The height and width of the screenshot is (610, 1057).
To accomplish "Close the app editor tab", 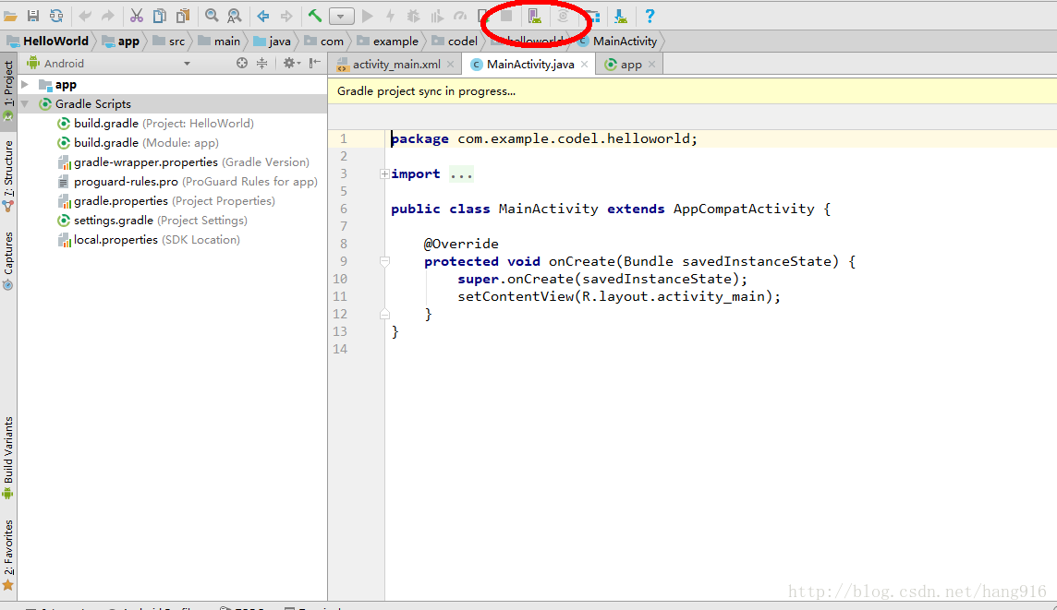I will click(652, 64).
